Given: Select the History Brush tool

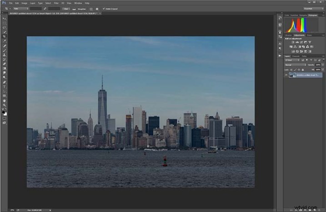Looking at the screenshot, I should tap(5, 59).
